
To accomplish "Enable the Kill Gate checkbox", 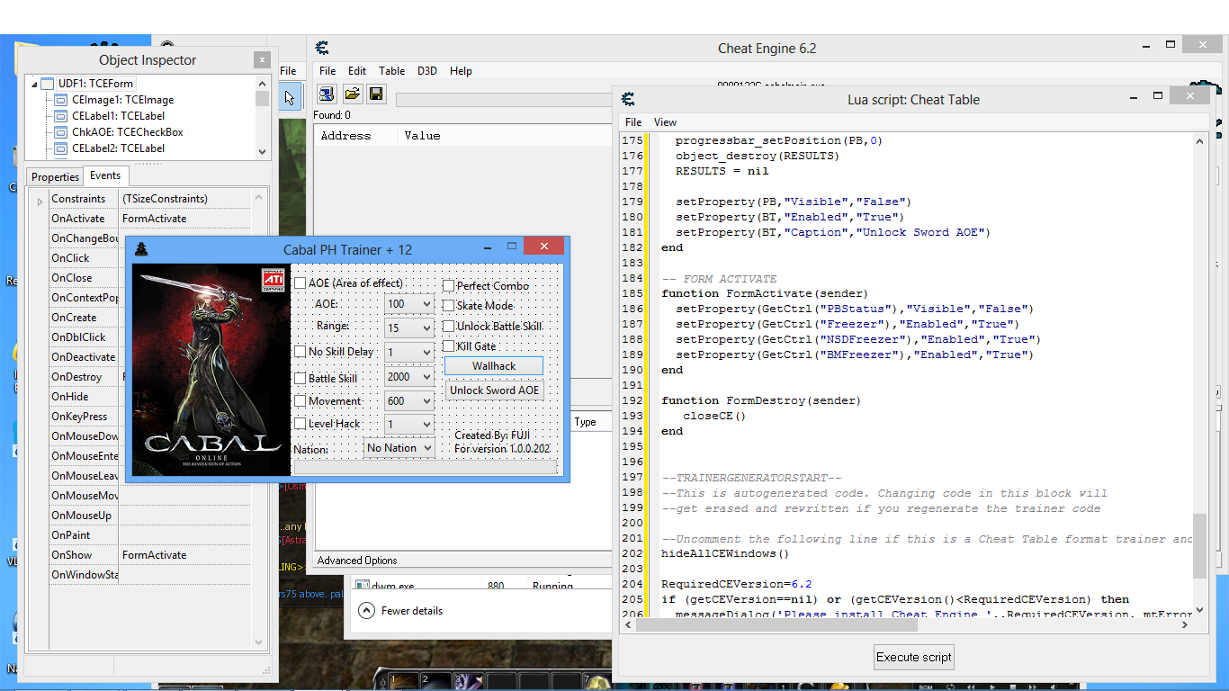I will pyautogui.click(x=448, y=346).
